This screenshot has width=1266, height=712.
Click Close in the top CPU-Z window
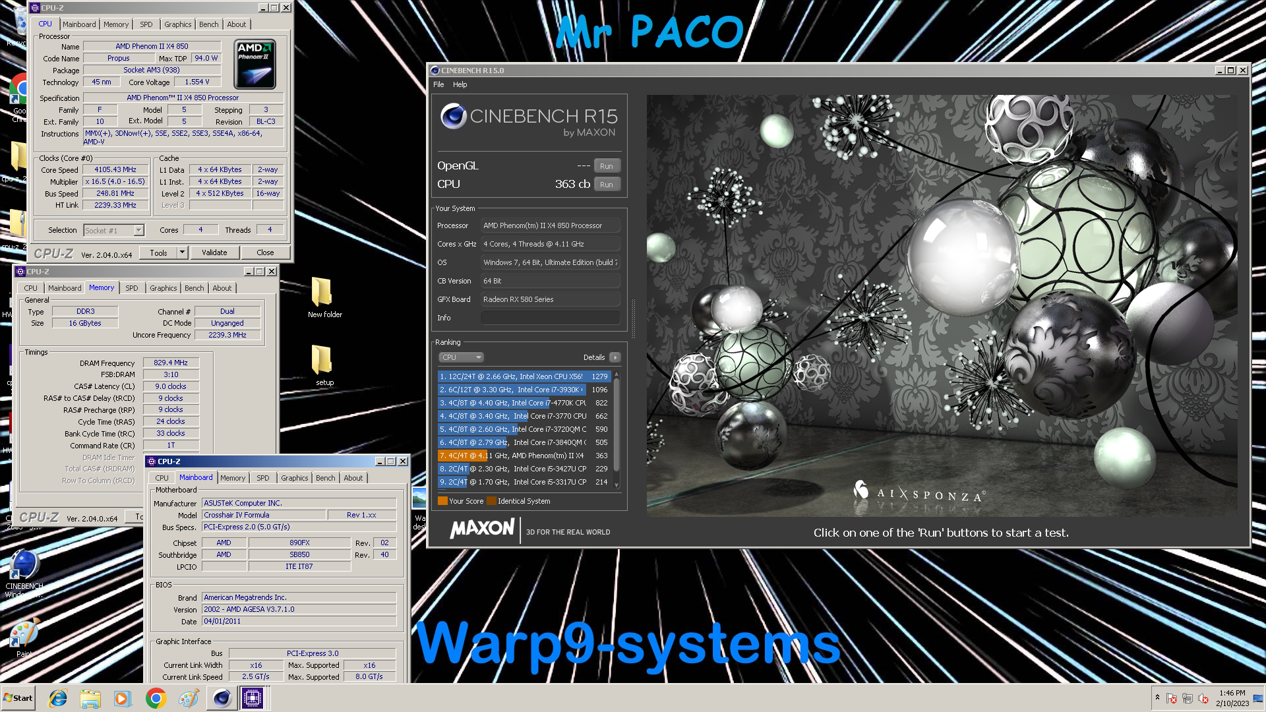[265, 252]
